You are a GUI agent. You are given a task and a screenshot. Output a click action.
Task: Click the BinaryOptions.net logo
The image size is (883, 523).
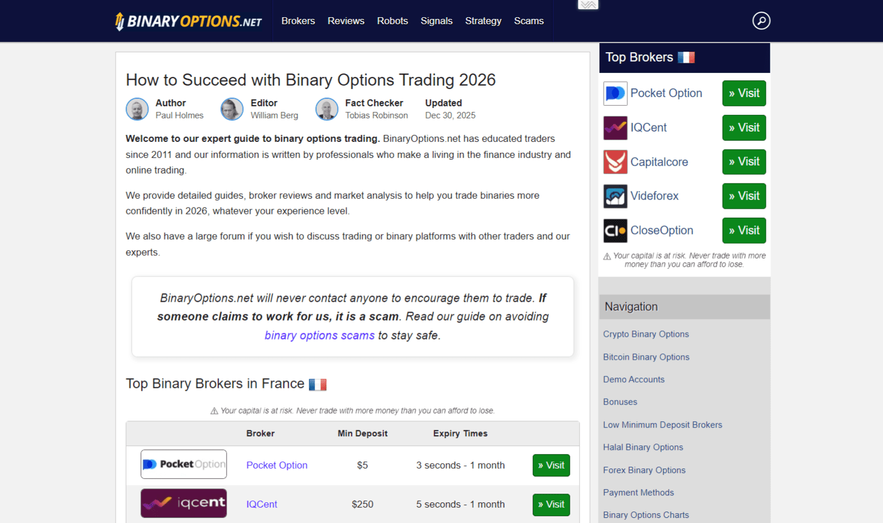point(190,21)
